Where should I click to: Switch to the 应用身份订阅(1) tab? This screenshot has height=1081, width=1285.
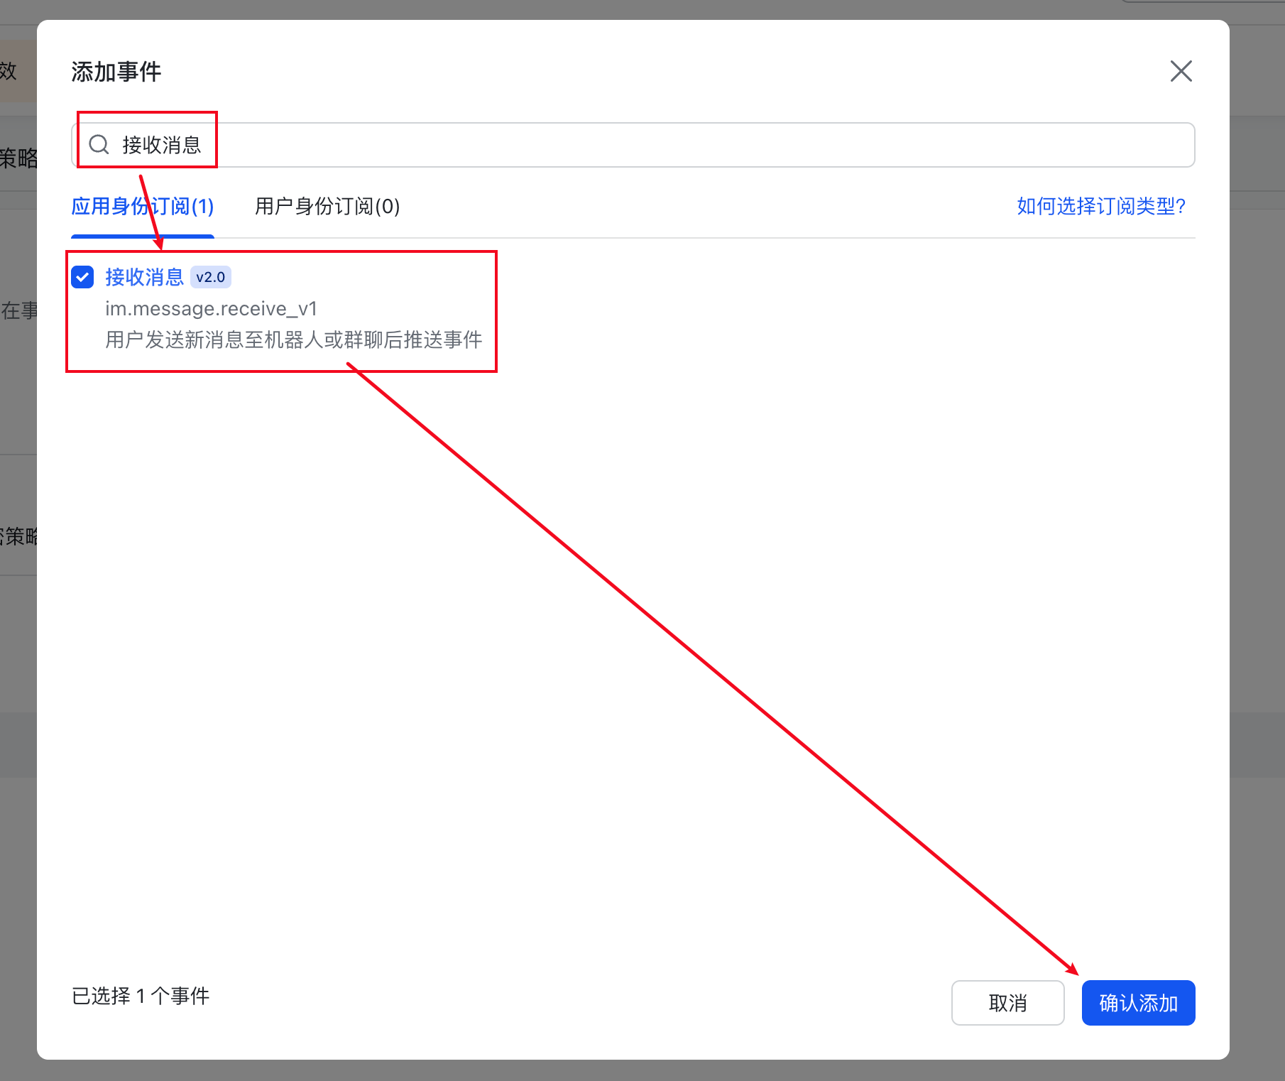point(142,207)
